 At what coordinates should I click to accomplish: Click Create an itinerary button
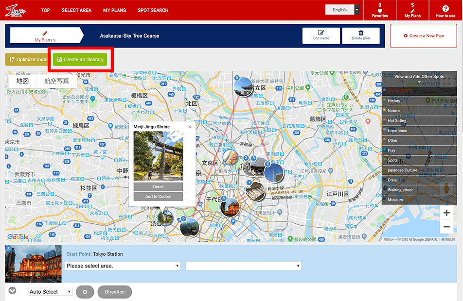click(80, 60)
